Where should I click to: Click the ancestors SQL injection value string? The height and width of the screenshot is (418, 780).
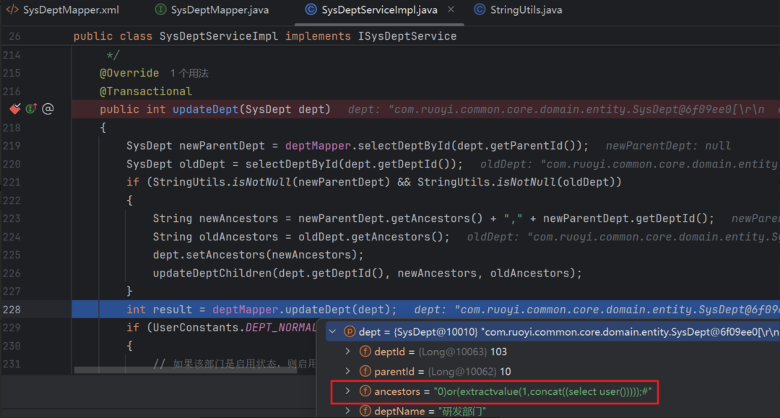point(542,392)
